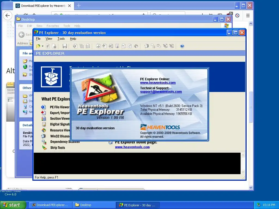Click the log pane scrollbar down arrow
The height and width of the screenshot is (209, 279).
243,172
